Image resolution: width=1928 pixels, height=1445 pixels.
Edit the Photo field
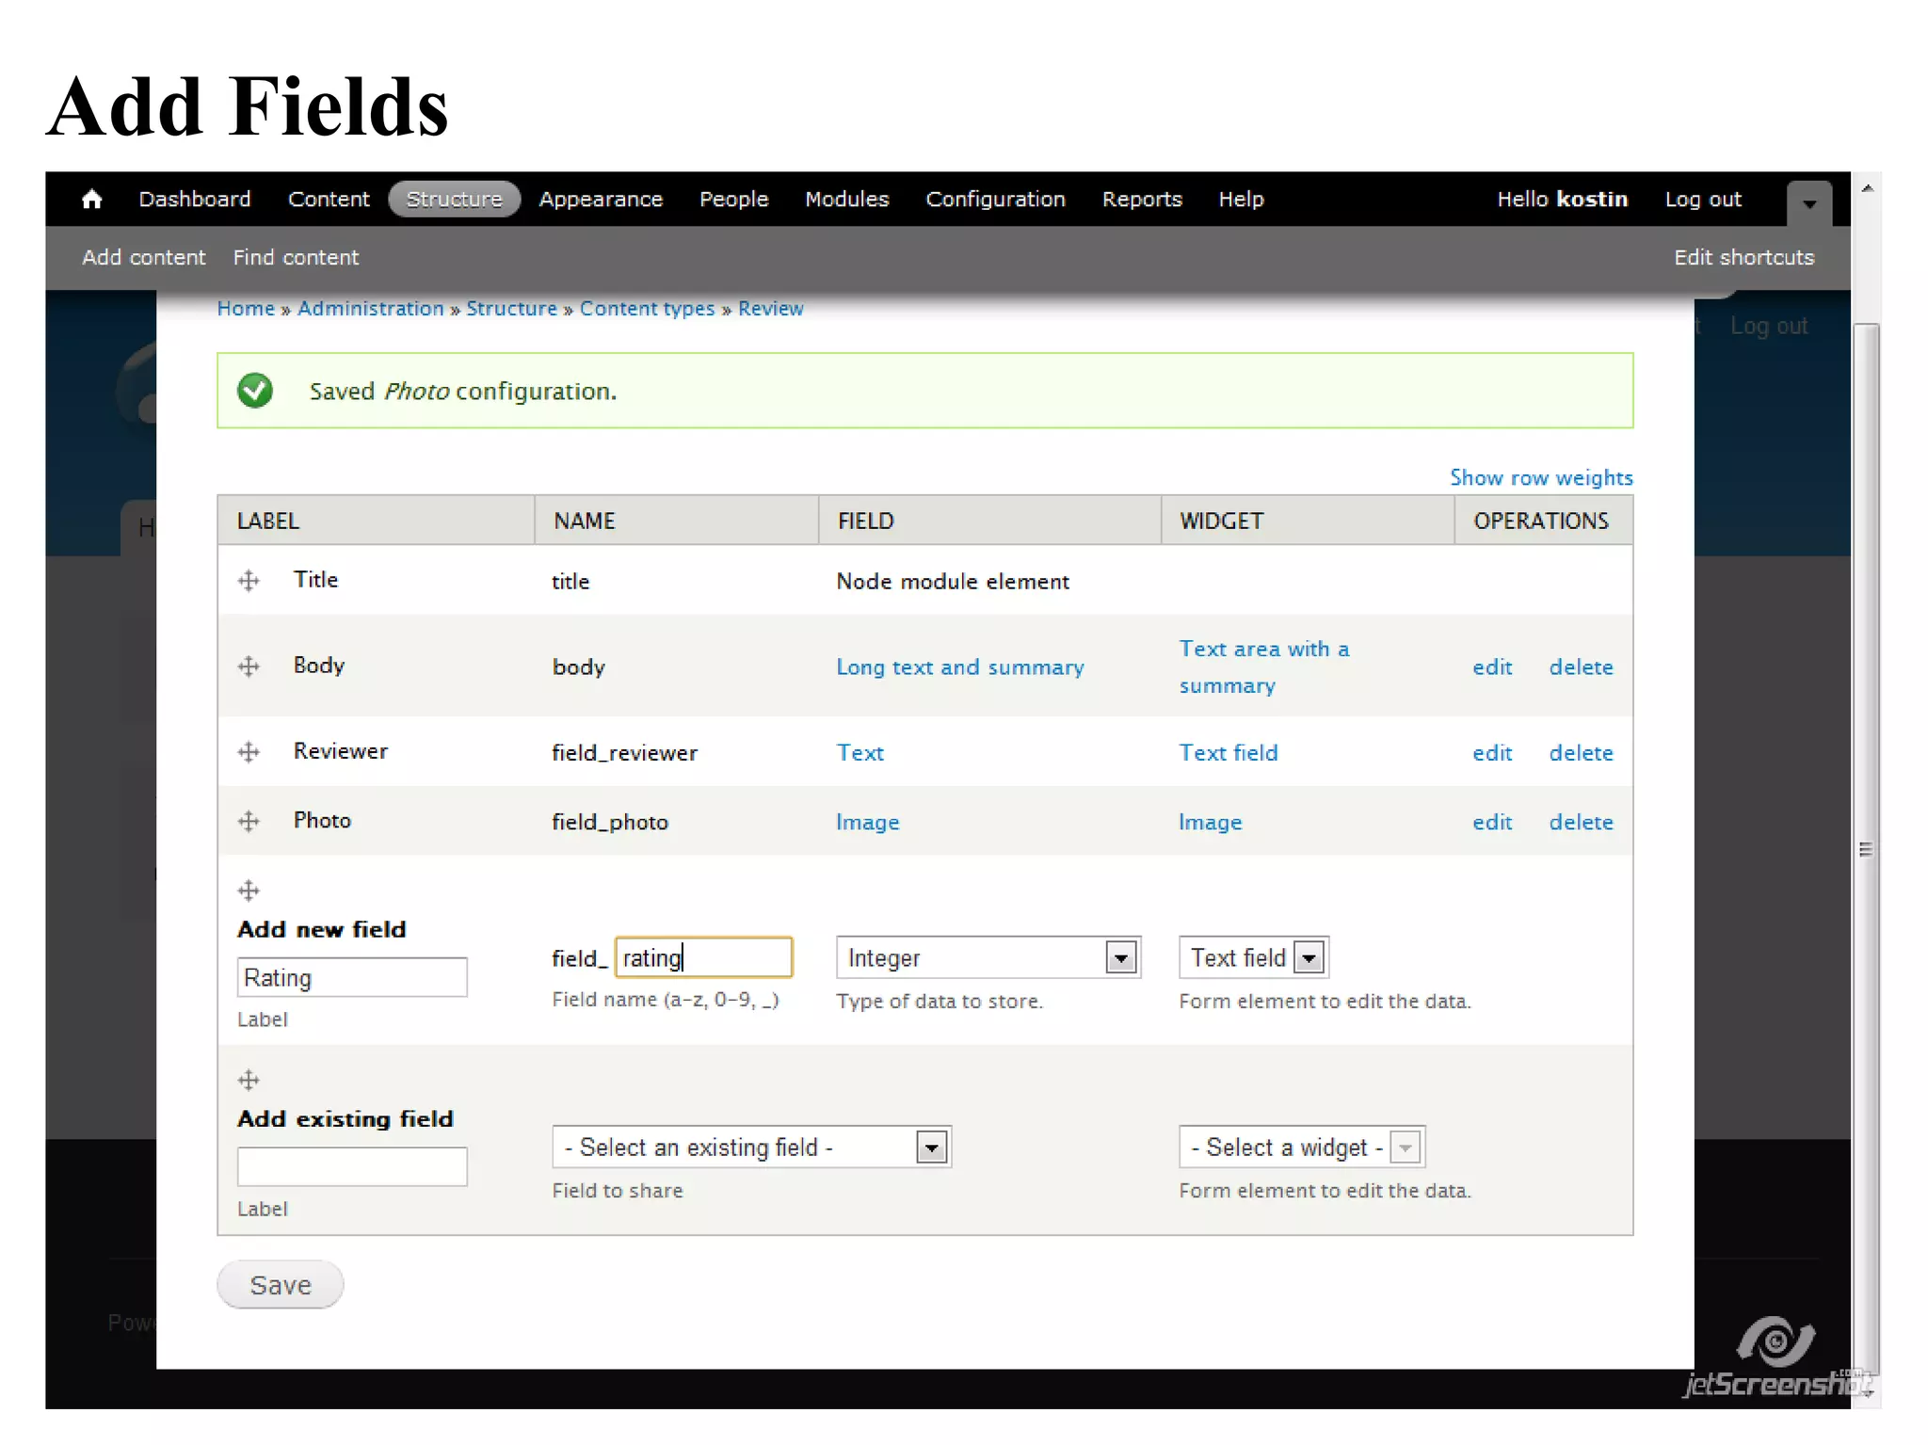point(1492,823)
